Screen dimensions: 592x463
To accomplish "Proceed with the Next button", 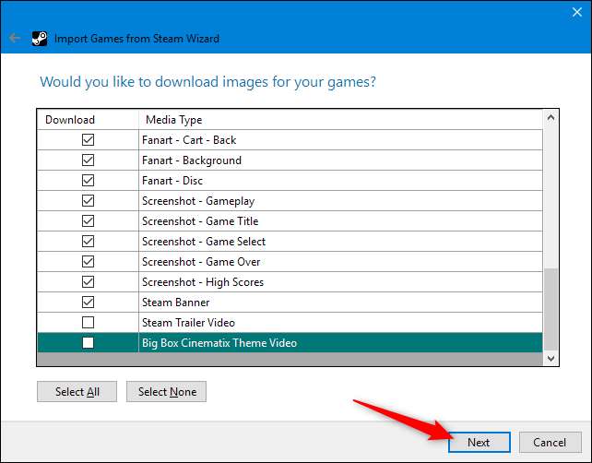I will pyautogui.click(x=480, y=442).
